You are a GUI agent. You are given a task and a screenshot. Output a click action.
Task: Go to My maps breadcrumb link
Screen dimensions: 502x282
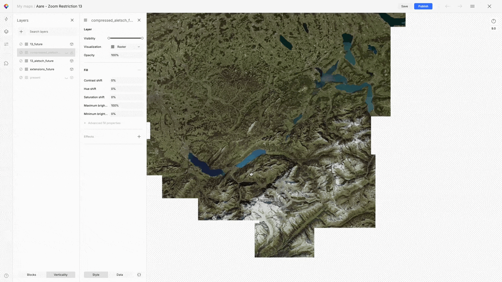point(25,6)
